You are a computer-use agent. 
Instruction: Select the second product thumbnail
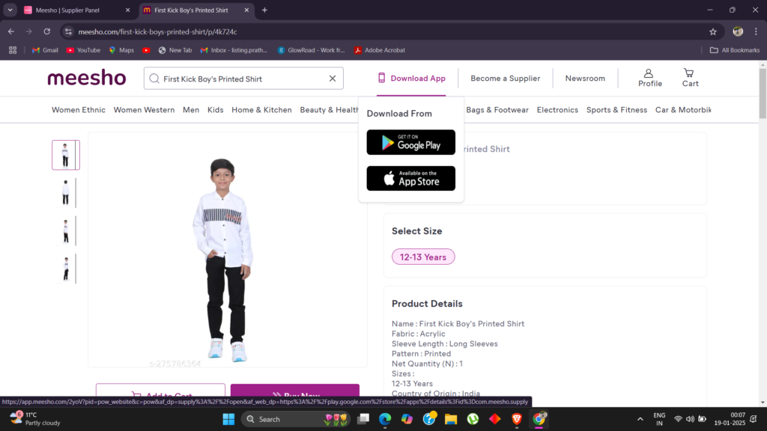[66, 192]
